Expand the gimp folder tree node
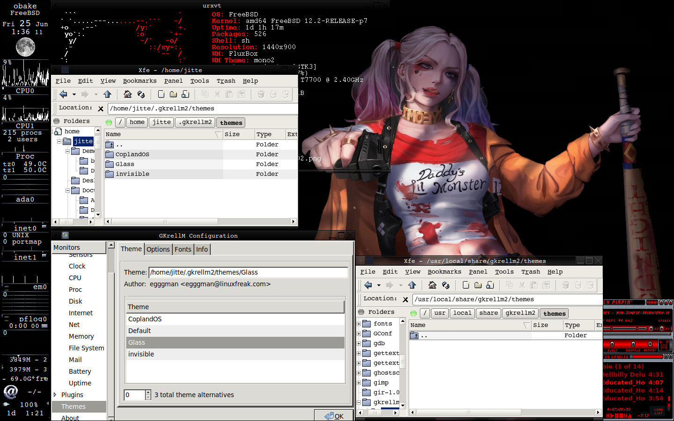Viewport: 674px width, 421px height. pyautogui.click(x=359, y=383)
